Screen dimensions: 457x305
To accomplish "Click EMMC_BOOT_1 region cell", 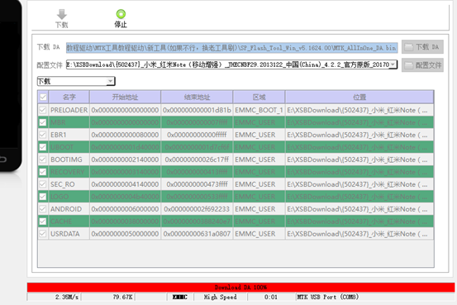I will [259, 110].
